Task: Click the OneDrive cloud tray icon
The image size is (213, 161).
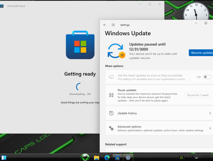Action: pos(197,157)
